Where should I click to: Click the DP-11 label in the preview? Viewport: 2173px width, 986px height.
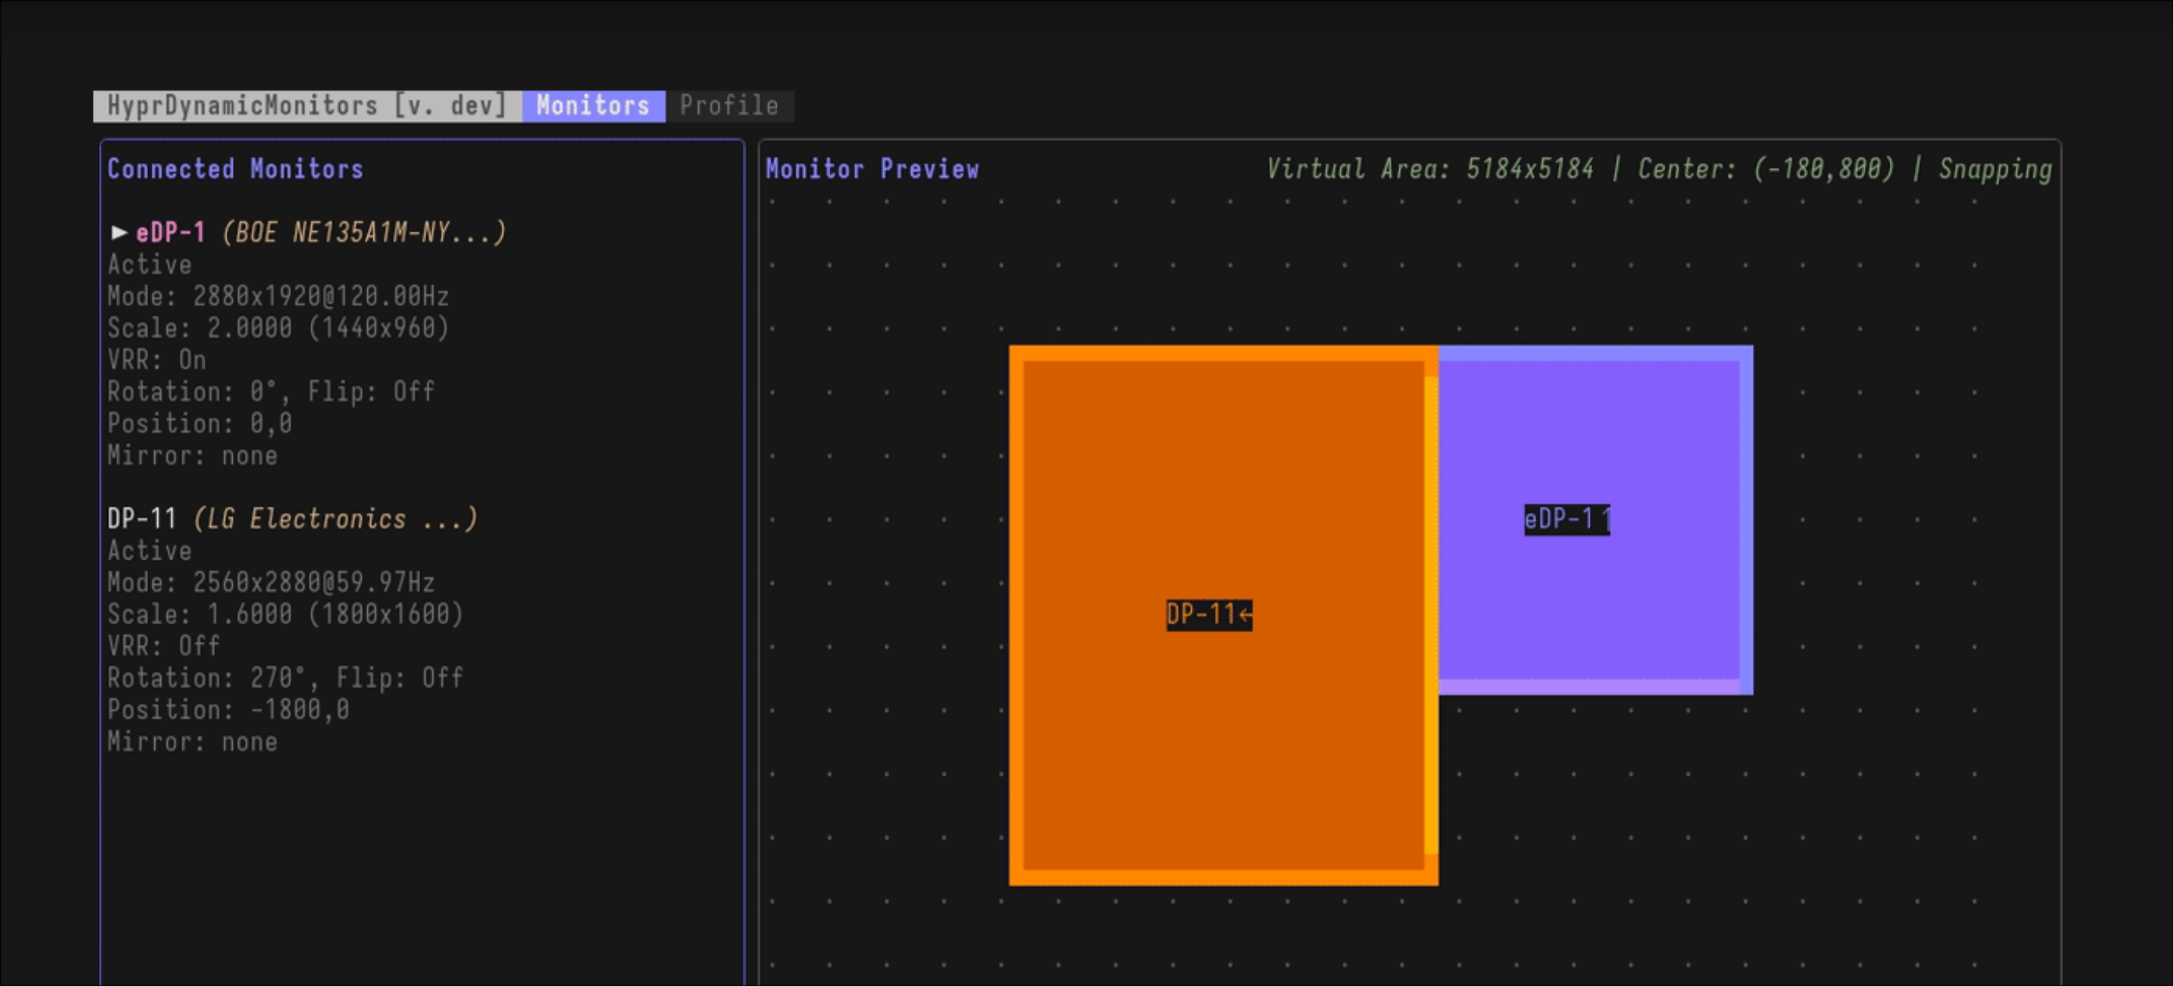tap(1208, 615)
